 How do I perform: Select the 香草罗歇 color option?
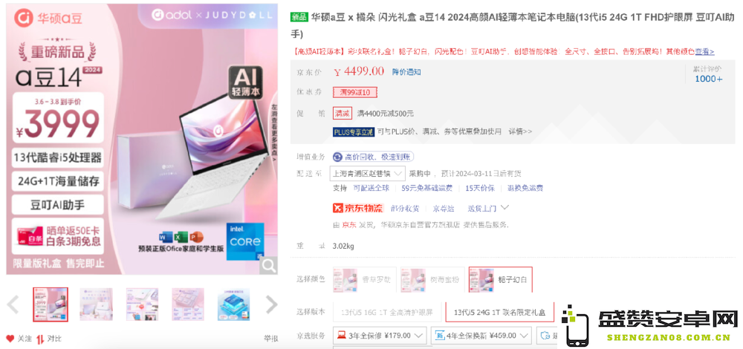tap(364, 280)
